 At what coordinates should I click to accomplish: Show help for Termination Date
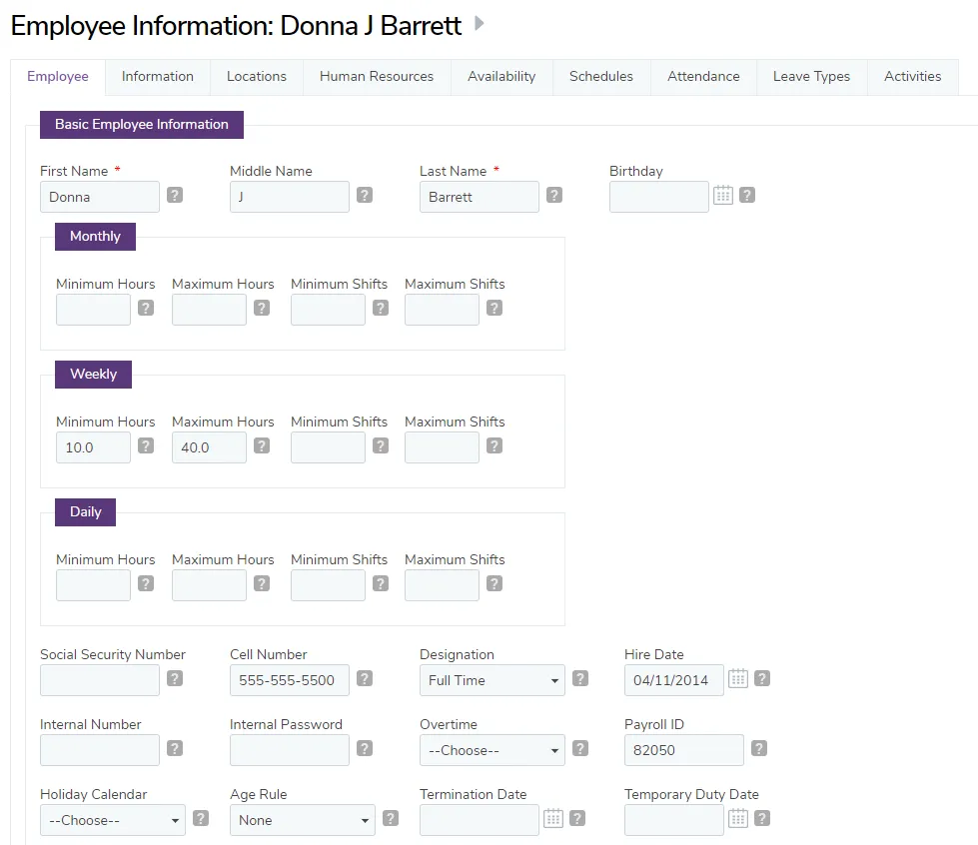click(577, 818)
